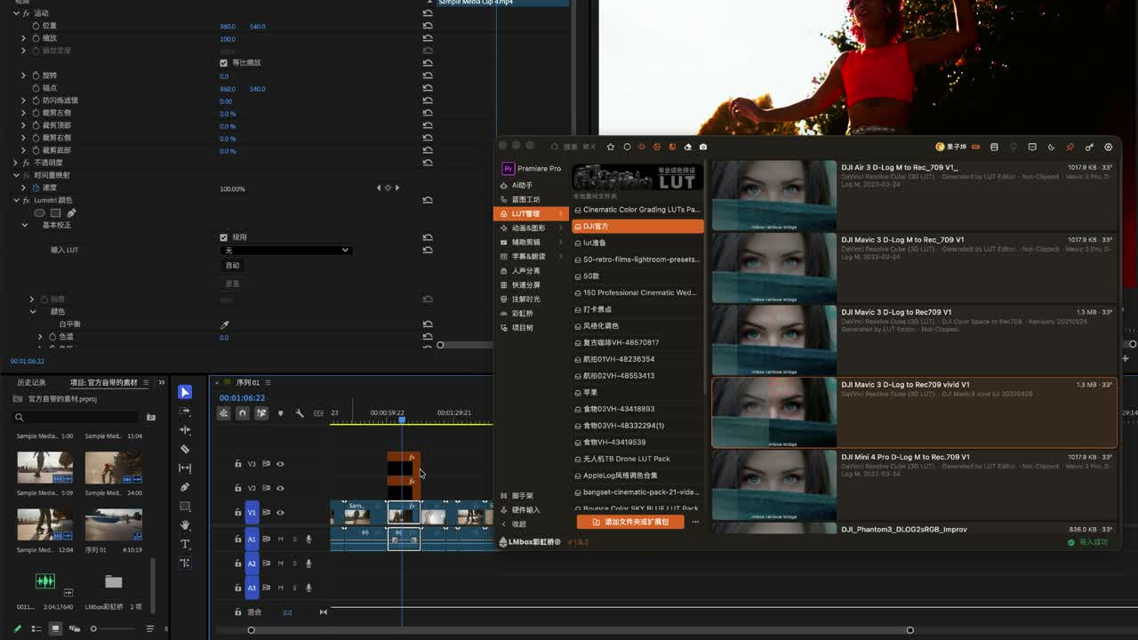Expand the 不透明度 property group
The height and width of the screenshot is (640, 1138).
(15, 163)
